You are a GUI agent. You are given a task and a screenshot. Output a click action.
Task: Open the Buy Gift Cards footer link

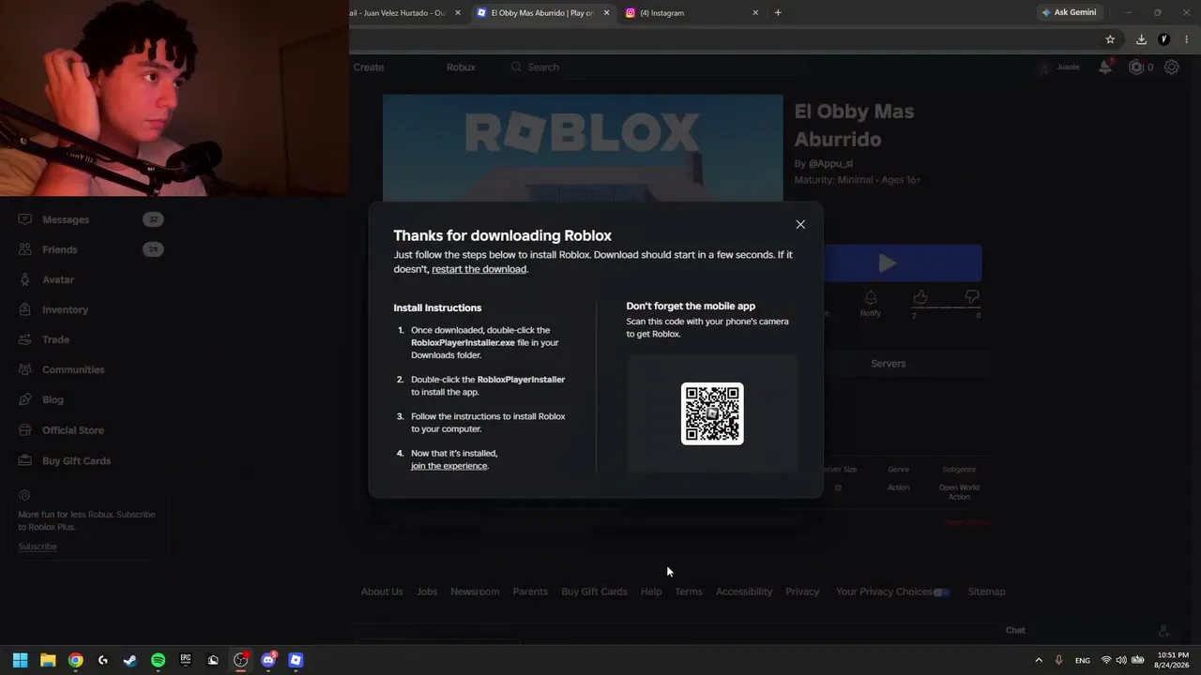(x=594, y=592)
